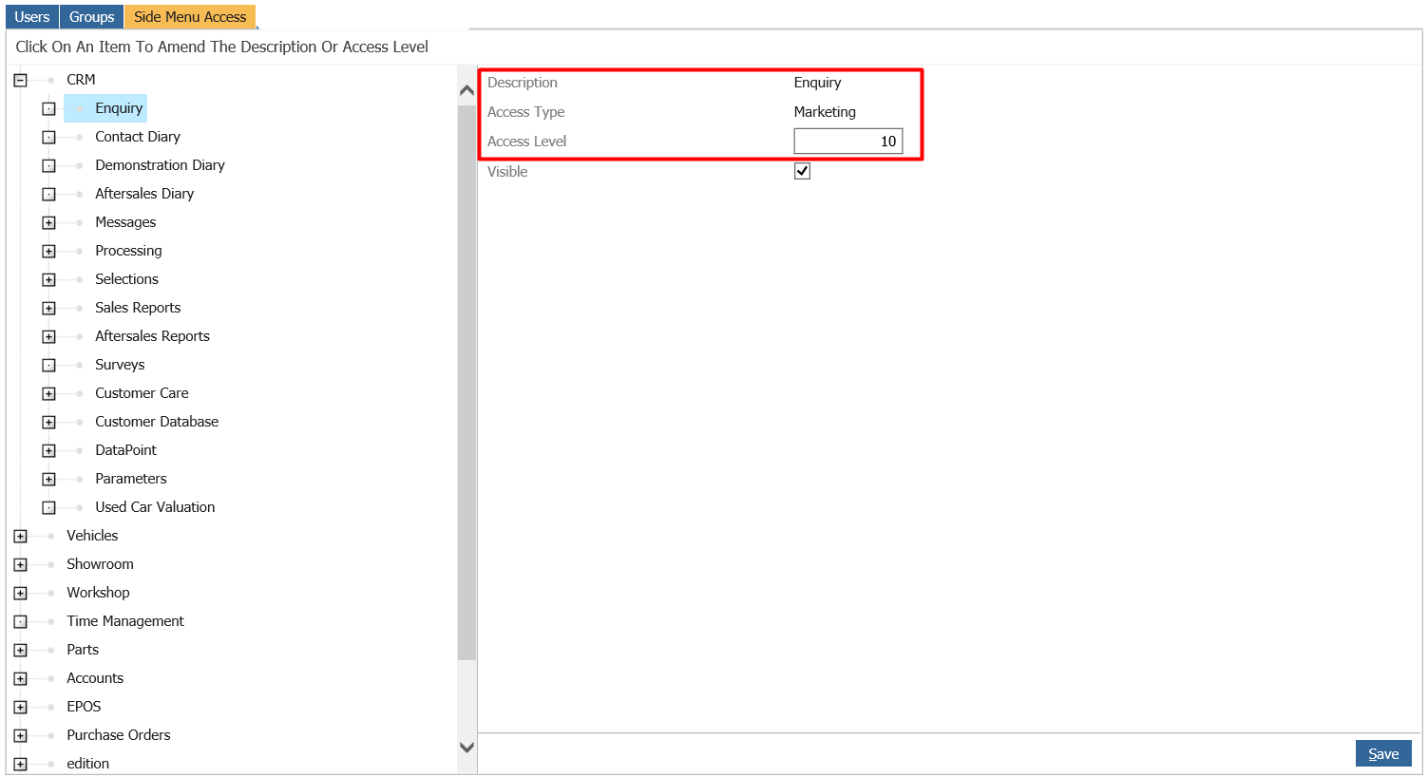
Task: Expand the Messages tree node
Action: point(48,221)
